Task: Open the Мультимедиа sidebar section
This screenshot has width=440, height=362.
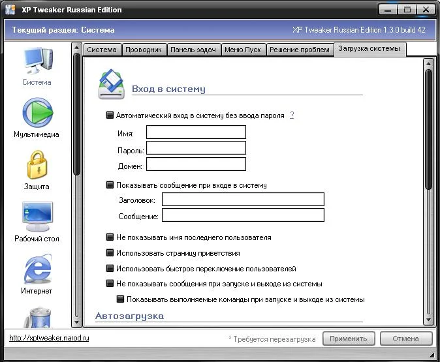Action: [x=37, y=118]
